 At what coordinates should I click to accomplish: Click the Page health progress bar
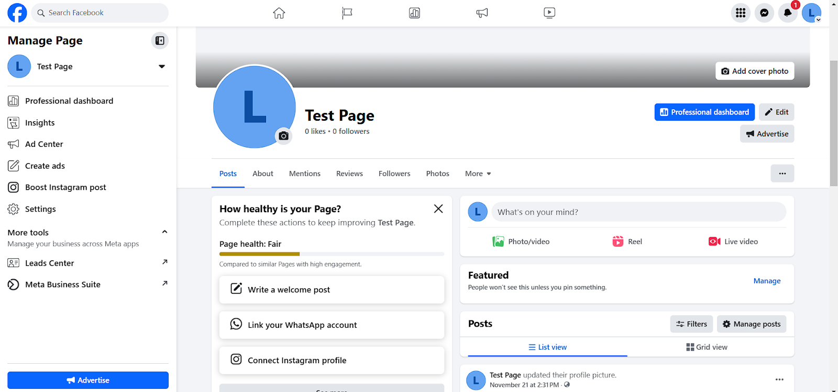[332, 254]
